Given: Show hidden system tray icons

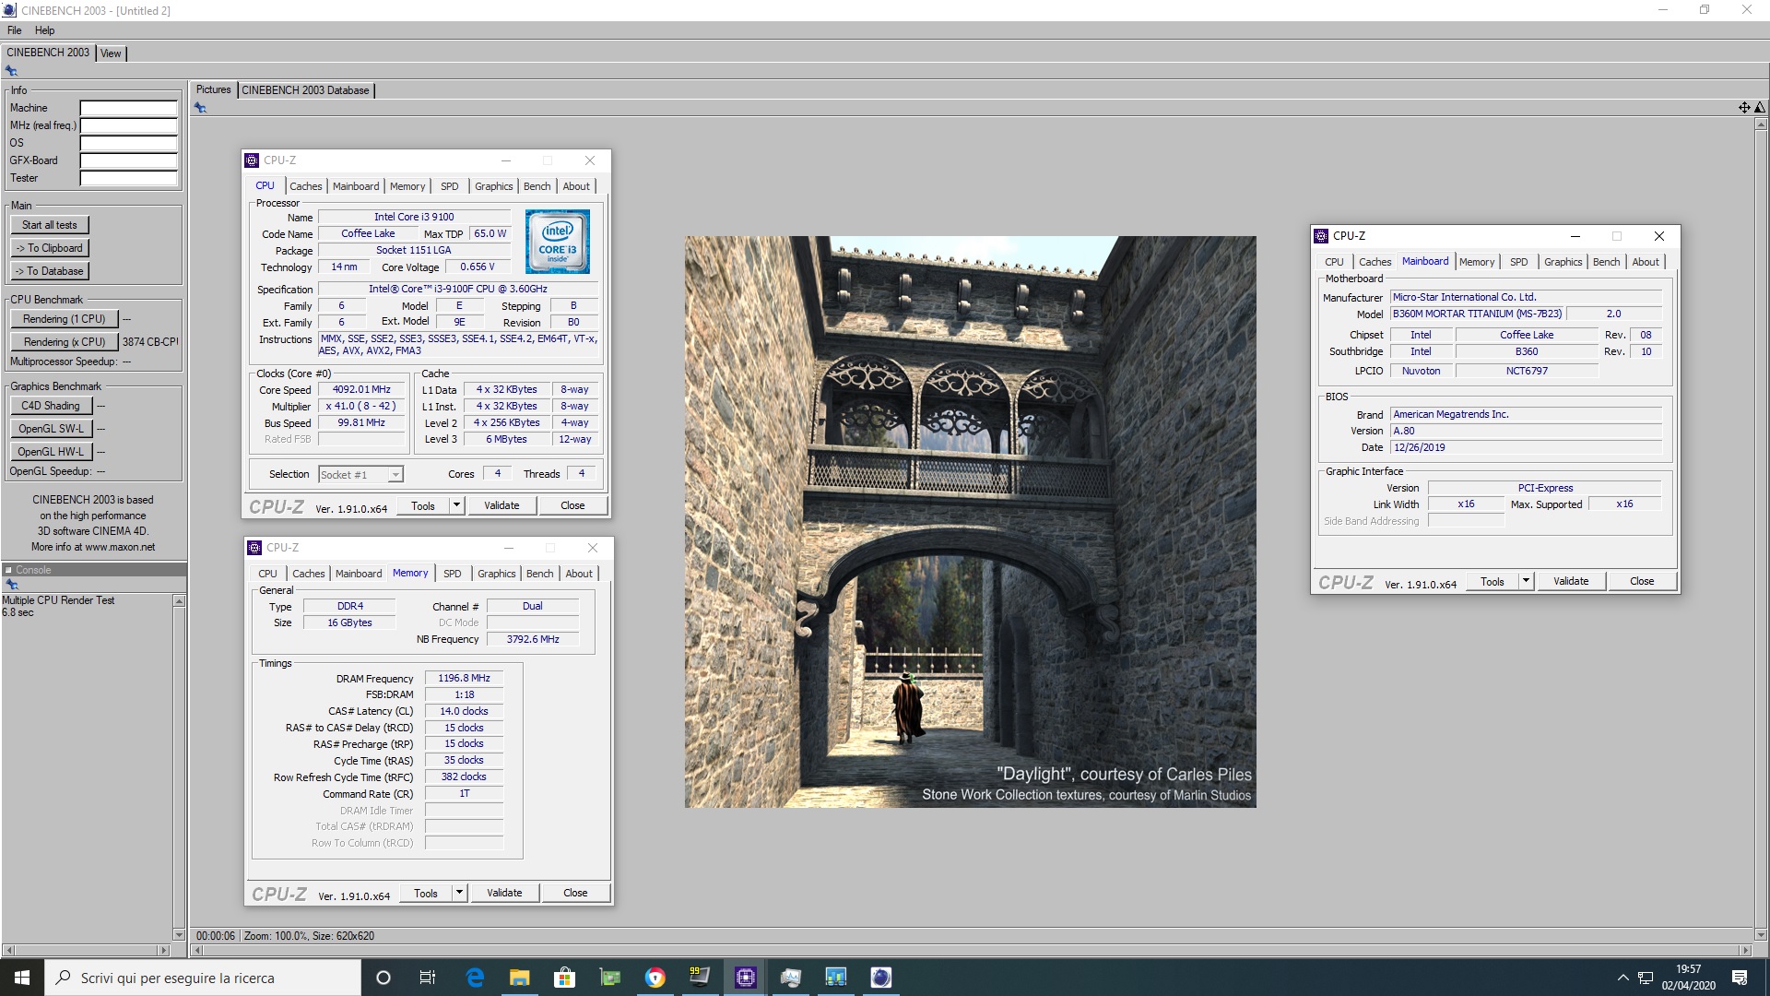Looking at the screenshot, I should (x=1622, y=978).
